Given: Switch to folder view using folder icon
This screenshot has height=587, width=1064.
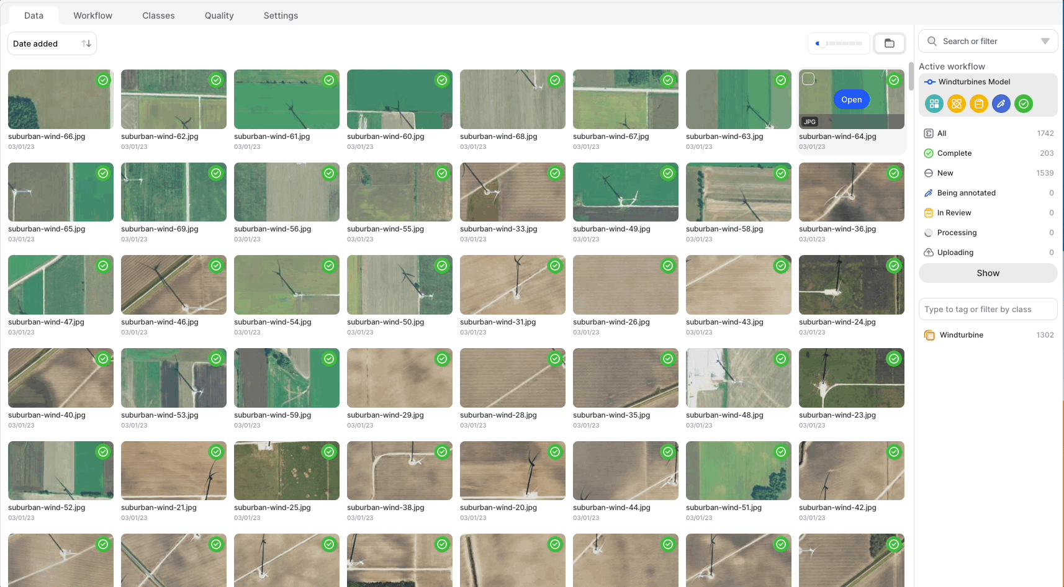Looking at the screenshot, I should [x=890, y=43].
